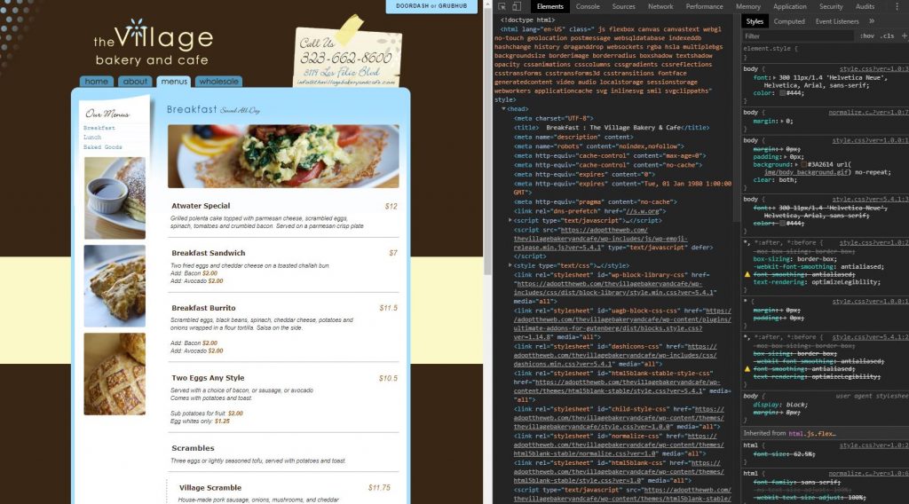Toggle the .cls element classes pane
The width and height of the screenshot is (909, 504).
888,35
